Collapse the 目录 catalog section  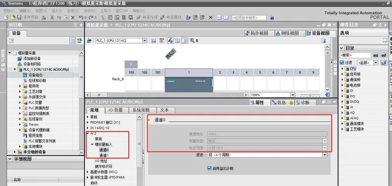(341, 48)
